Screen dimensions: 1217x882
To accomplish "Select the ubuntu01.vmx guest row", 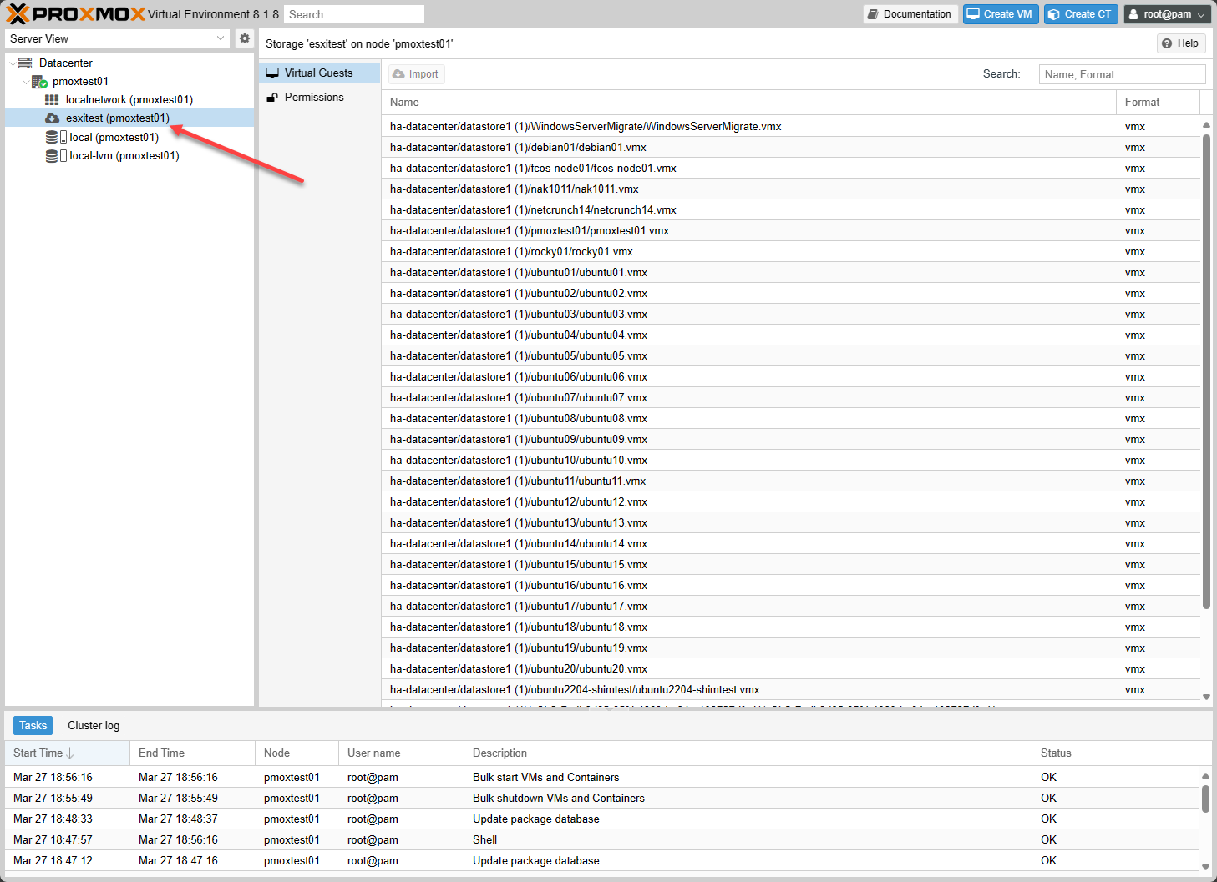I will [790, 273].
